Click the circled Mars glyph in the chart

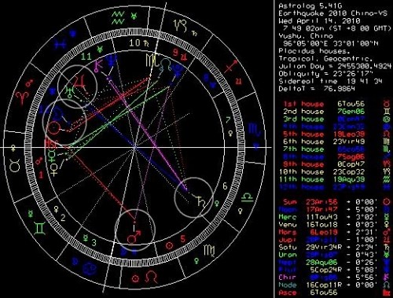[134, 237]
